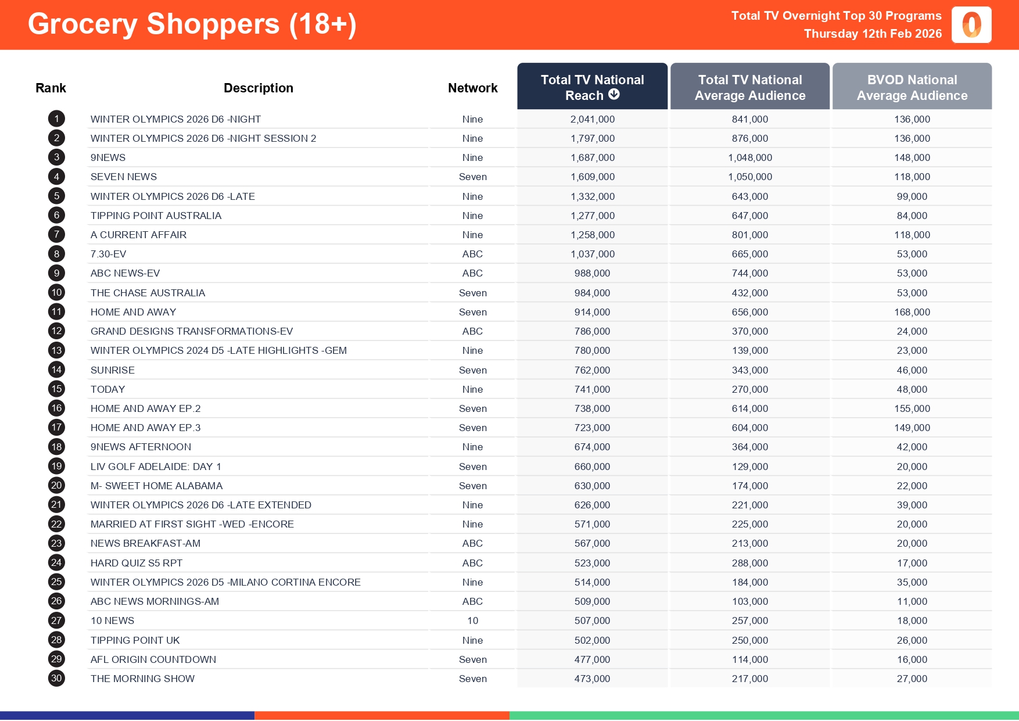1019x721 pixels.
Task: Click the blue segment of bottom bar
Action: (127, 715)
